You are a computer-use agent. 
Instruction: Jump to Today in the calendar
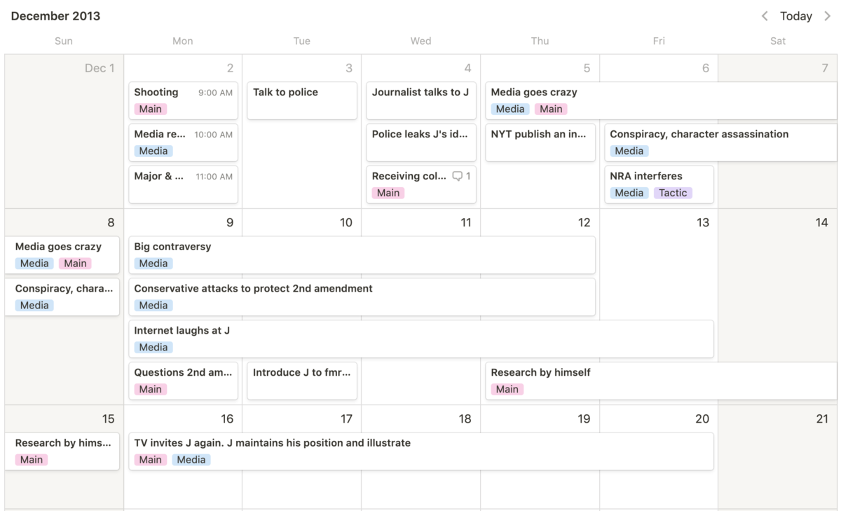[x=796, y=16]
